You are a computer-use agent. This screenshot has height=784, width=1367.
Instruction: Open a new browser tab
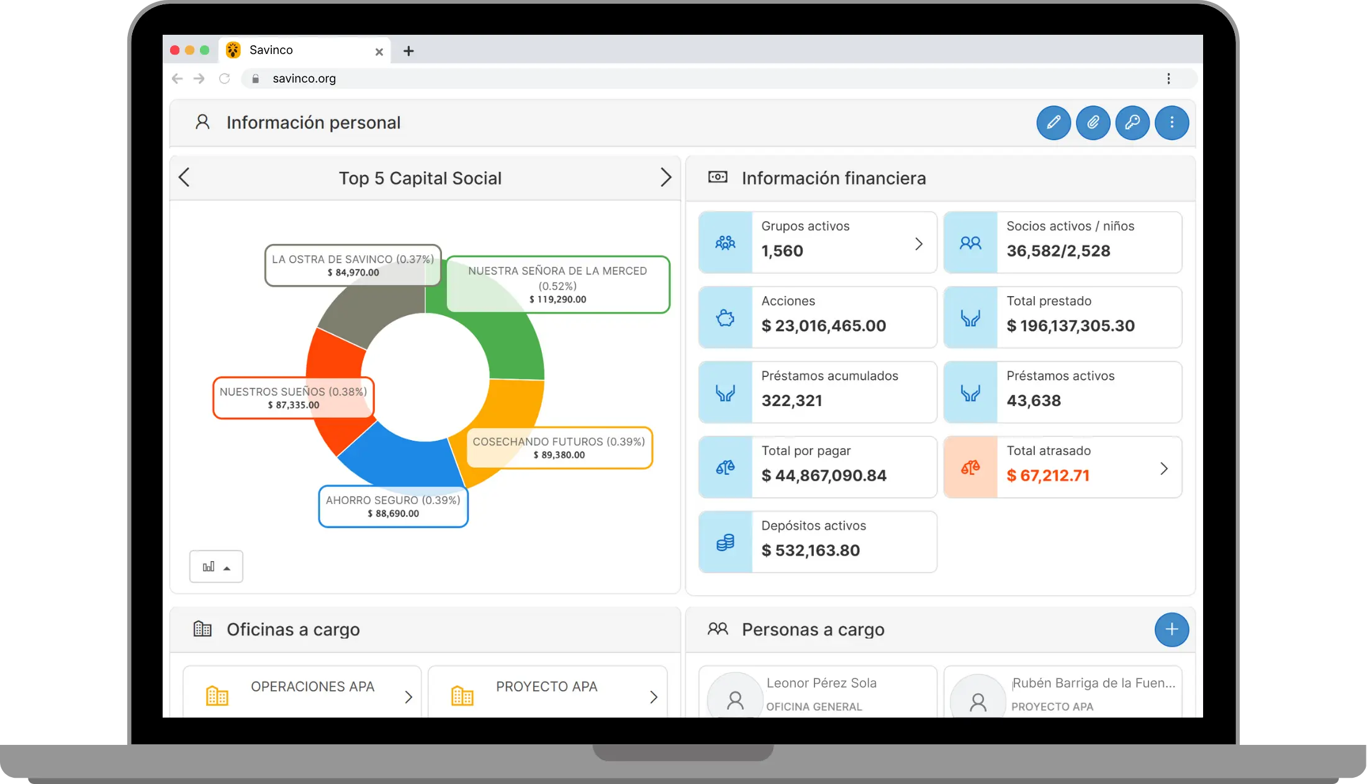(408, 52)
